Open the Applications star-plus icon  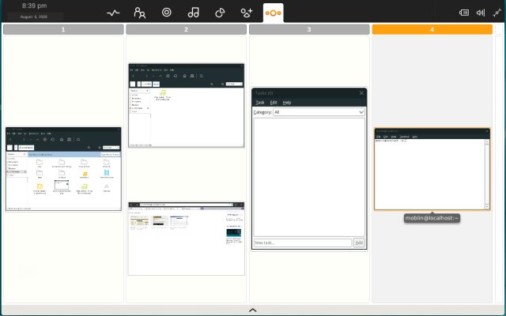pyautogui.click(x=247, y=13)
